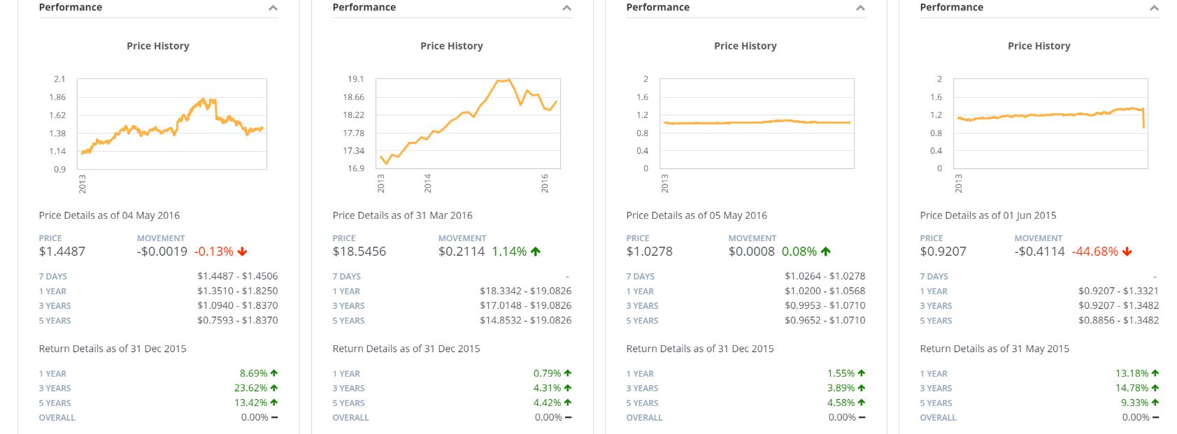Viewport: 1177px width, 434px height.
Task: Click the up arrow next to 8.69%
Action: [274, 373]
